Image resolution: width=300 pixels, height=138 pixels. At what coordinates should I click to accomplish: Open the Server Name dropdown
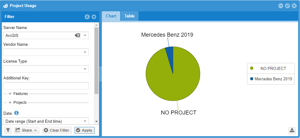click(85, 35)
